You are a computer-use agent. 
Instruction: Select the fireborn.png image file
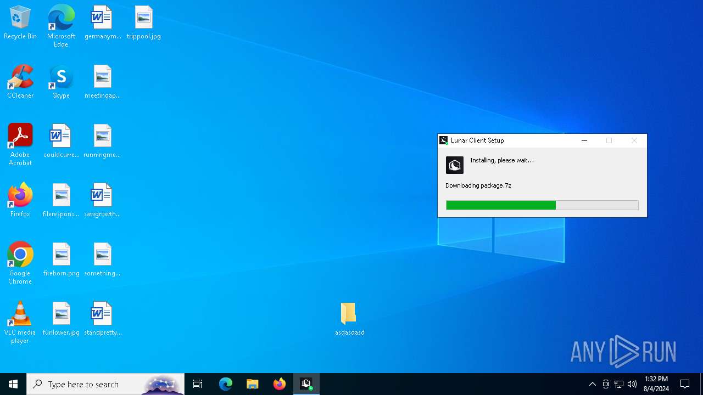[x=61, y=260]
